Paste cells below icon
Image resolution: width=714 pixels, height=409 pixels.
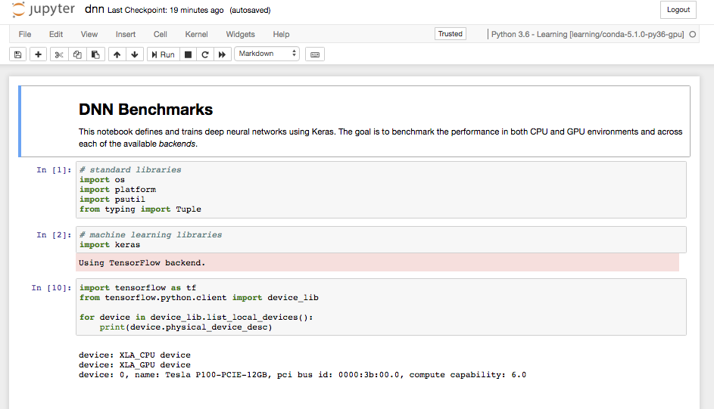95,54
